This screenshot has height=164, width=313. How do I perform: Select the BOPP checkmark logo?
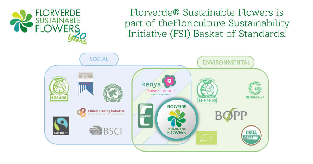(231, 115)
